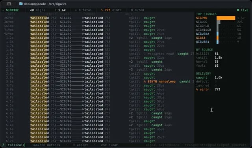Select the 4.7s event timestamp
Image resolution: width=252 pixels, height=148 pixels.
10,109
